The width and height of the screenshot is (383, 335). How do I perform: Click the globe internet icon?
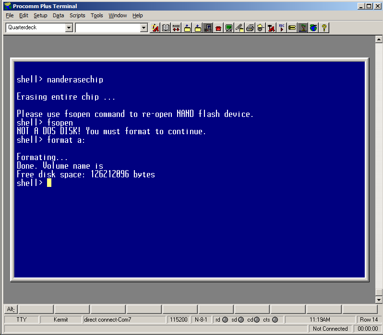coord(313,28)
